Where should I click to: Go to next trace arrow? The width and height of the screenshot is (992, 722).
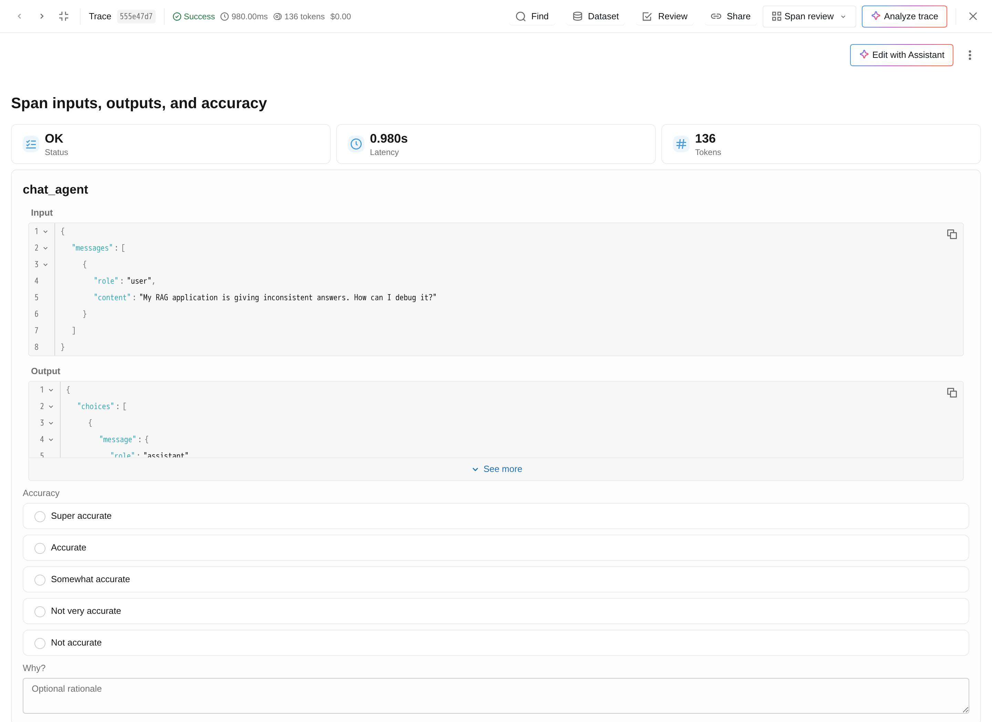pos(42,16)
